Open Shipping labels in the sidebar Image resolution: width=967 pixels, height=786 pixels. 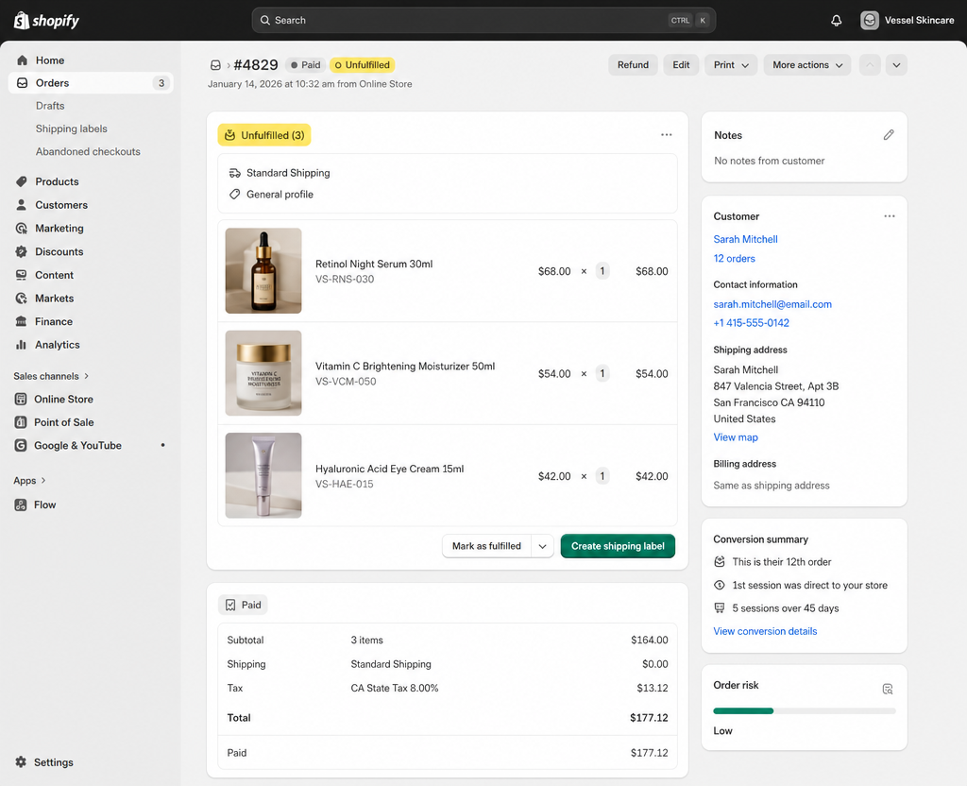pyautogui.click(x=72, y=128)
